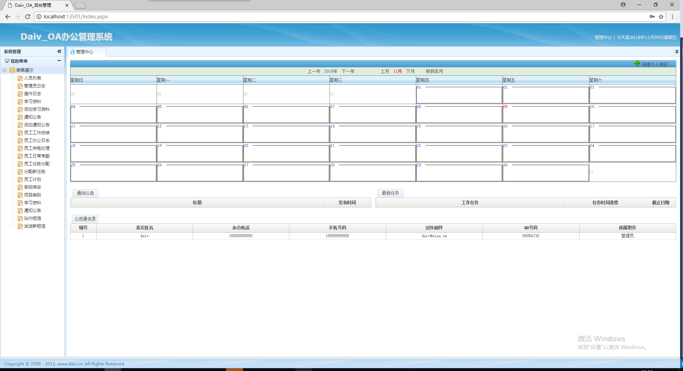Open 项目类别 in the menu tree
This screenshot has height=371, width=683.
pyautogui.click(x=32, y=195)
